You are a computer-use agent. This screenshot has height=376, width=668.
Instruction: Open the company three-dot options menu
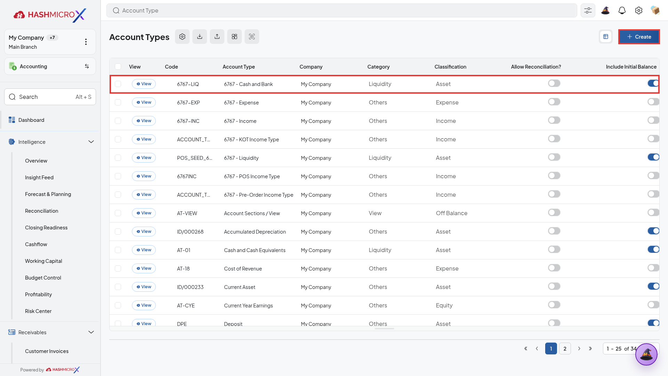pos(86,42)
